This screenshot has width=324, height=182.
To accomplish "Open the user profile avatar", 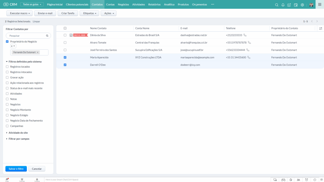I will pos(311,5).
